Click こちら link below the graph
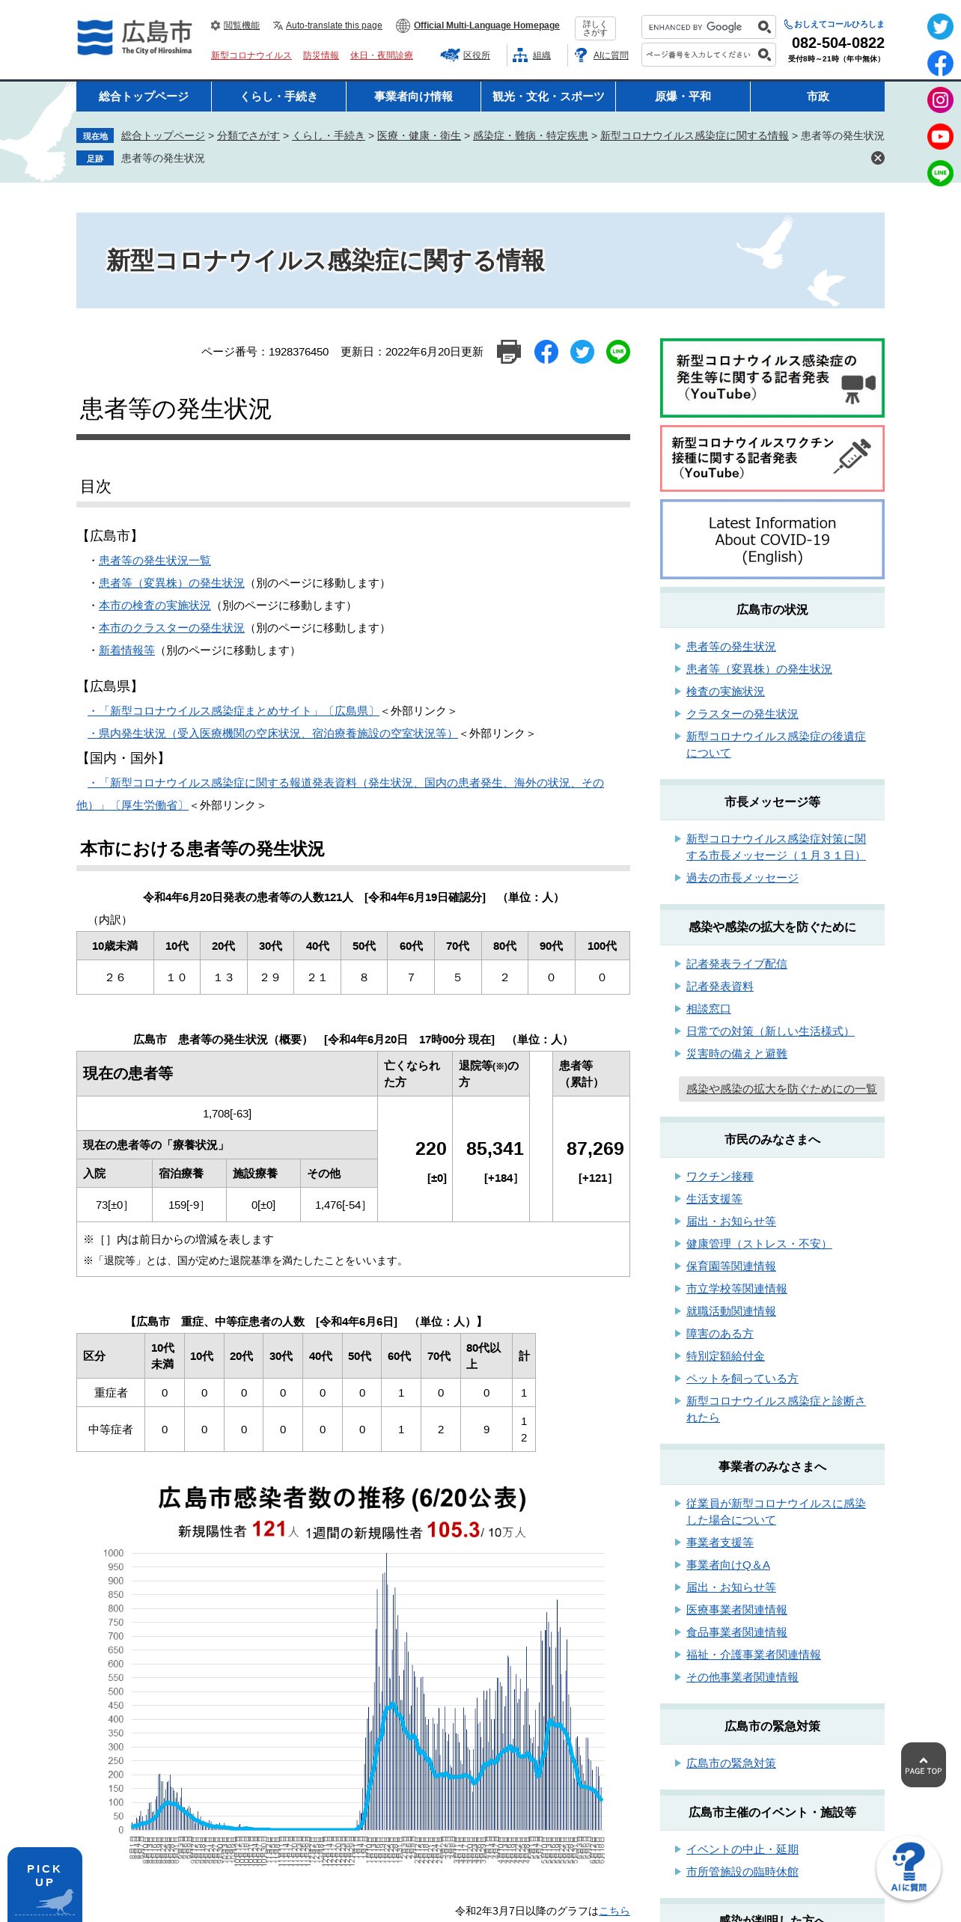Image resolution: width=961 pixels, height=1922 pixels. point(614,1911)
